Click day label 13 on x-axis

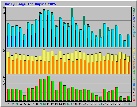click(x=56, y=104)
